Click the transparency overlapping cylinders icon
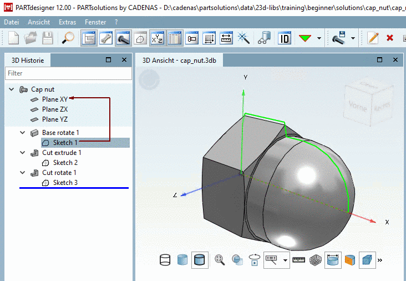406x281 pixels. click(237, 260)
